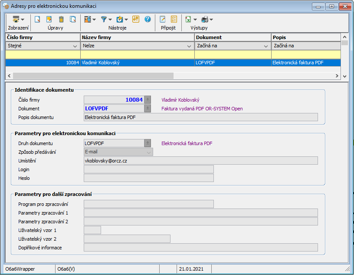This screenshot has height=275, width=354.
Task: Click the Popis column header
Action: pyautogui.click(x=305, y=37)
